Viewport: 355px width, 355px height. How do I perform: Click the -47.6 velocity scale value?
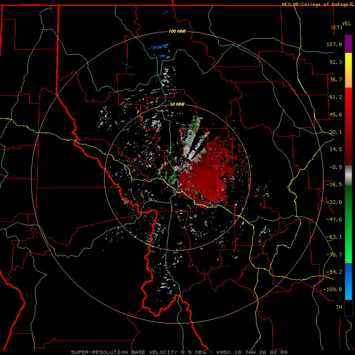pyautogui.click(x=334, y=220)
